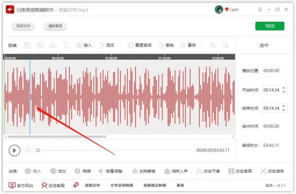The image size is (296, 194).
Task: Open 音量调整 volume adjustment
Action: pos(111,171)
